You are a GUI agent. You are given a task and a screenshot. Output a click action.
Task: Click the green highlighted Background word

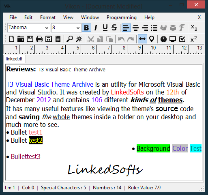click(x=153, y=148)
